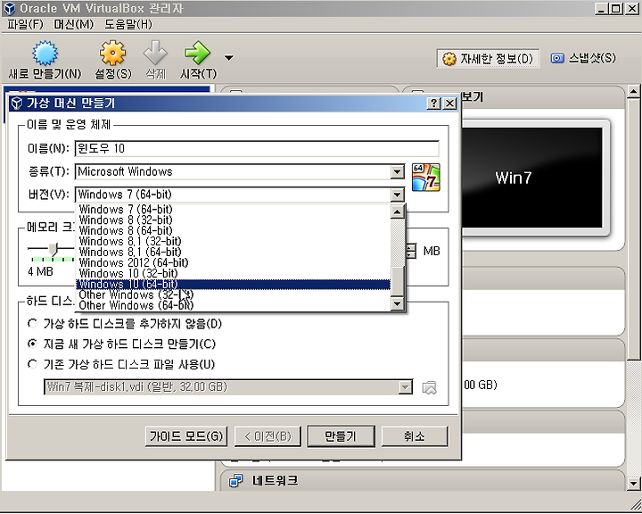
Task: Open the Help (도움말) menu
Action: click(x=128, y=24)
